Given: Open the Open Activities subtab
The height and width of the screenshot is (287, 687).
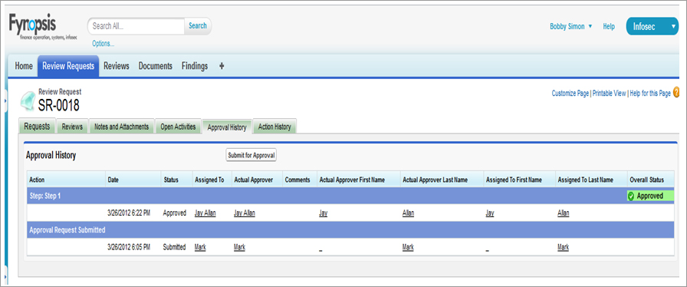Looking at the screenshot, I should pyautogui.click(x=178, y=127).
